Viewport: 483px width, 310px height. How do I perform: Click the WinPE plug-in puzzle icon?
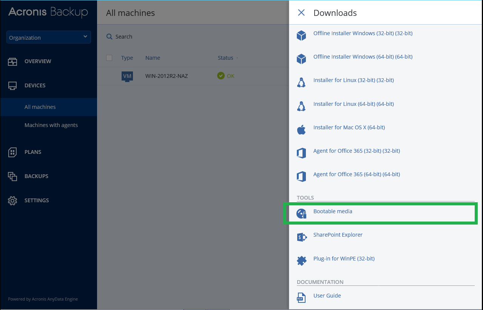(301, 261)
